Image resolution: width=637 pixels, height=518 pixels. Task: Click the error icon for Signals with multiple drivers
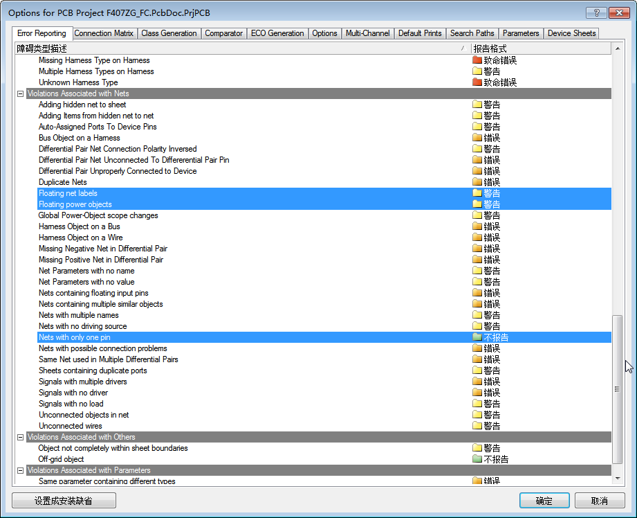pyautogui.click(x=478, y=382)
